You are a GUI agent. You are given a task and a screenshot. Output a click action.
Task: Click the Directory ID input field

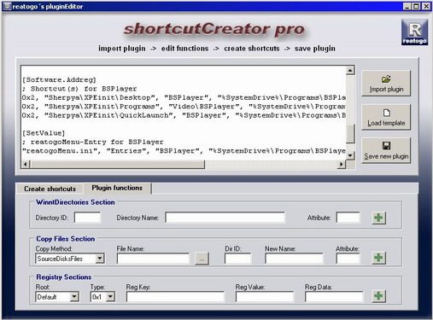pyautogui.click(x=87, y=218)
